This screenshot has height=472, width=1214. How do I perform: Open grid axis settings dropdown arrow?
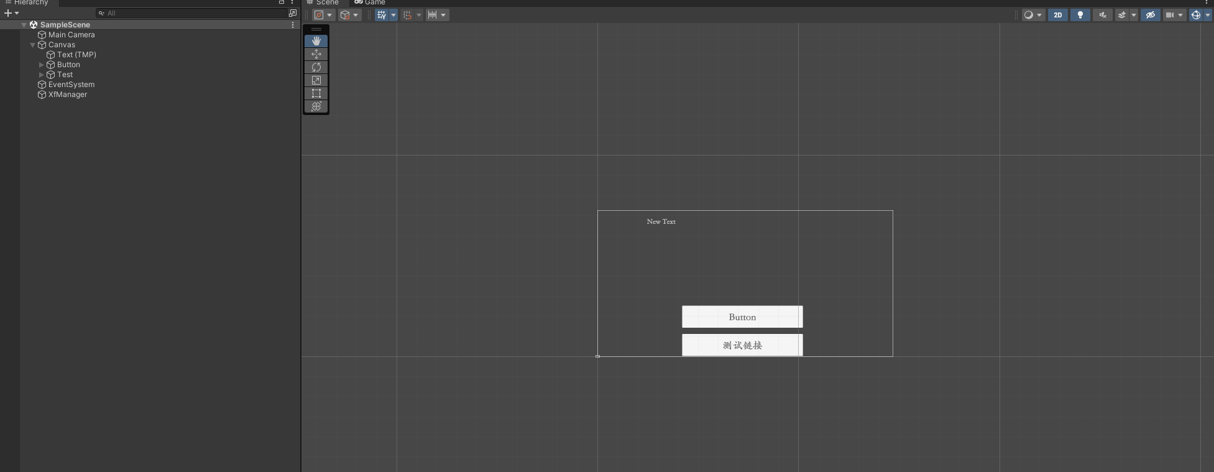coord(393,15)
